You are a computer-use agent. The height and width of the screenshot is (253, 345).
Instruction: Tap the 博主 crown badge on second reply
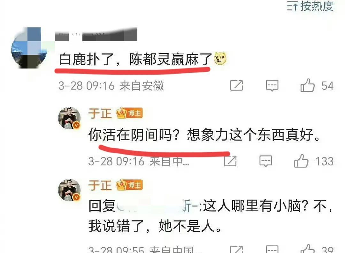pos(129,185)
